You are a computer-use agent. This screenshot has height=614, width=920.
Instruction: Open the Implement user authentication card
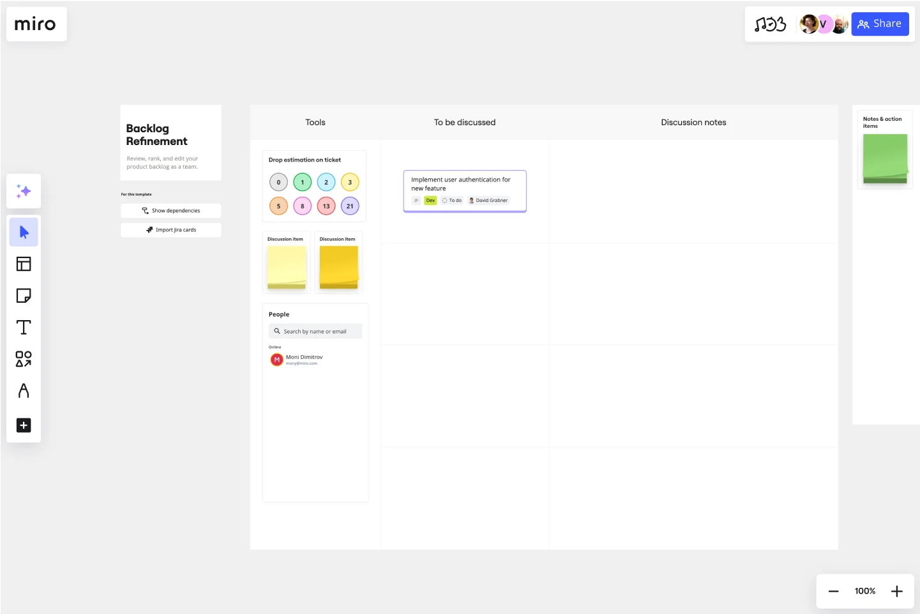[x=465, y=191]
